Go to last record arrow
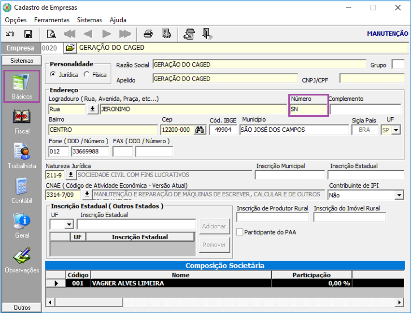Screen dimensions: 411x314 125,34
